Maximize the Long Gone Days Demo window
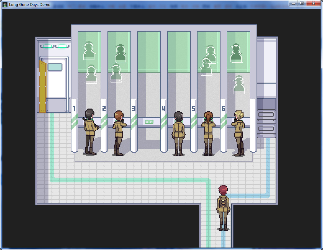Screen dimensions: 323x250 pos(302,3)
